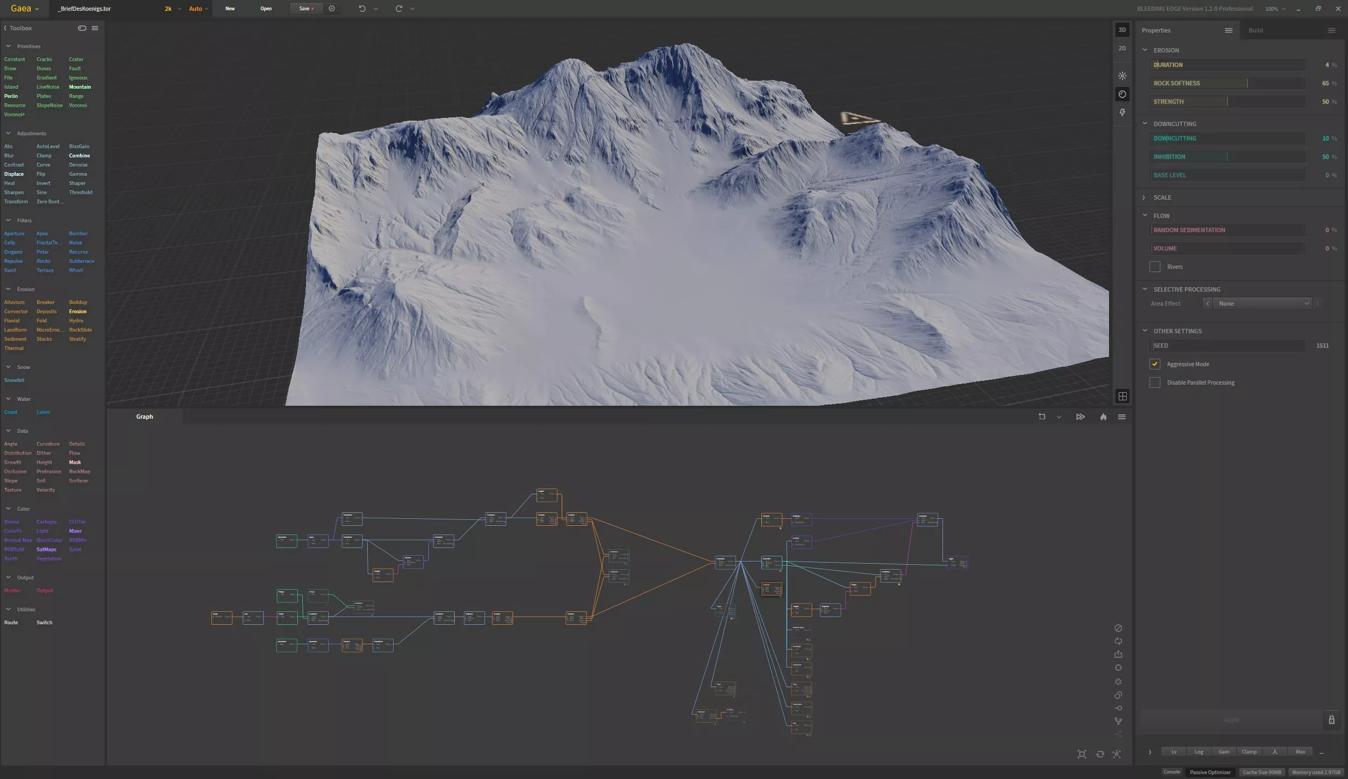Collapse the Primitives toolbox group
Image resolution: width=1348 pixels, height=779 pixels.
pyautogui.click(x=9, y=47)
